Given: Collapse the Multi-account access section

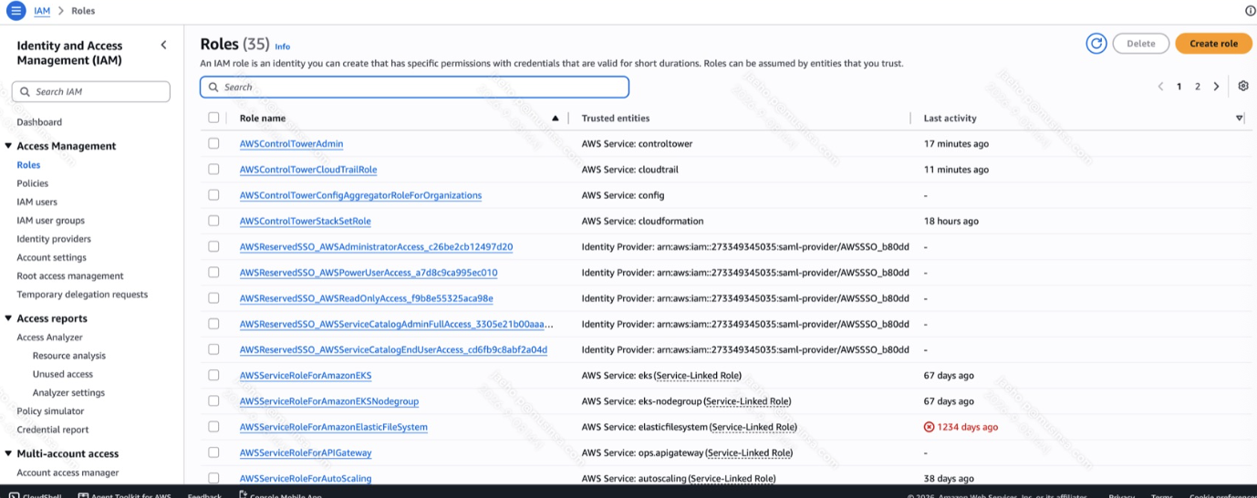Looking at the screenshot, I should 8,453.
